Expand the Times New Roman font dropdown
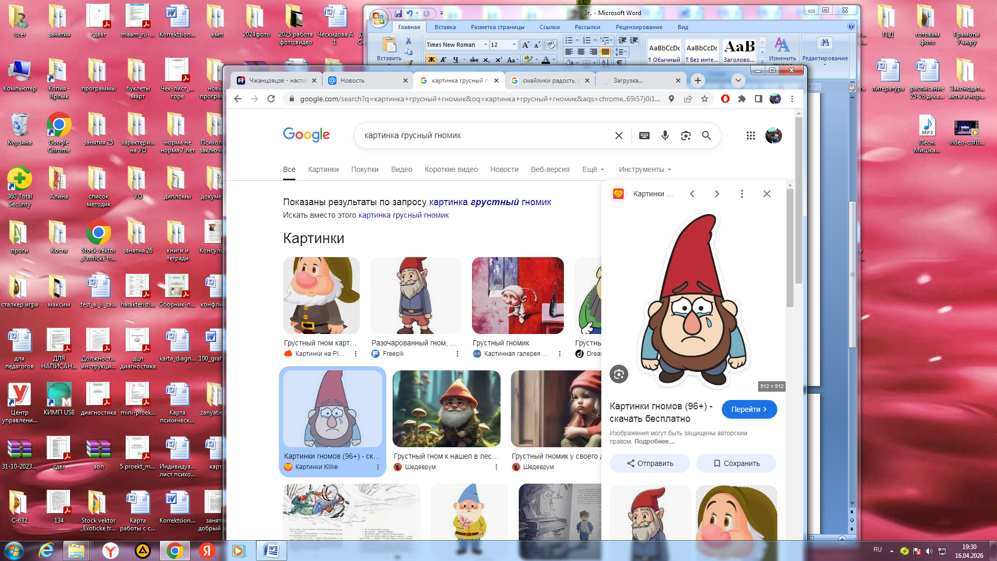The image size is (997, 561). 486,45
